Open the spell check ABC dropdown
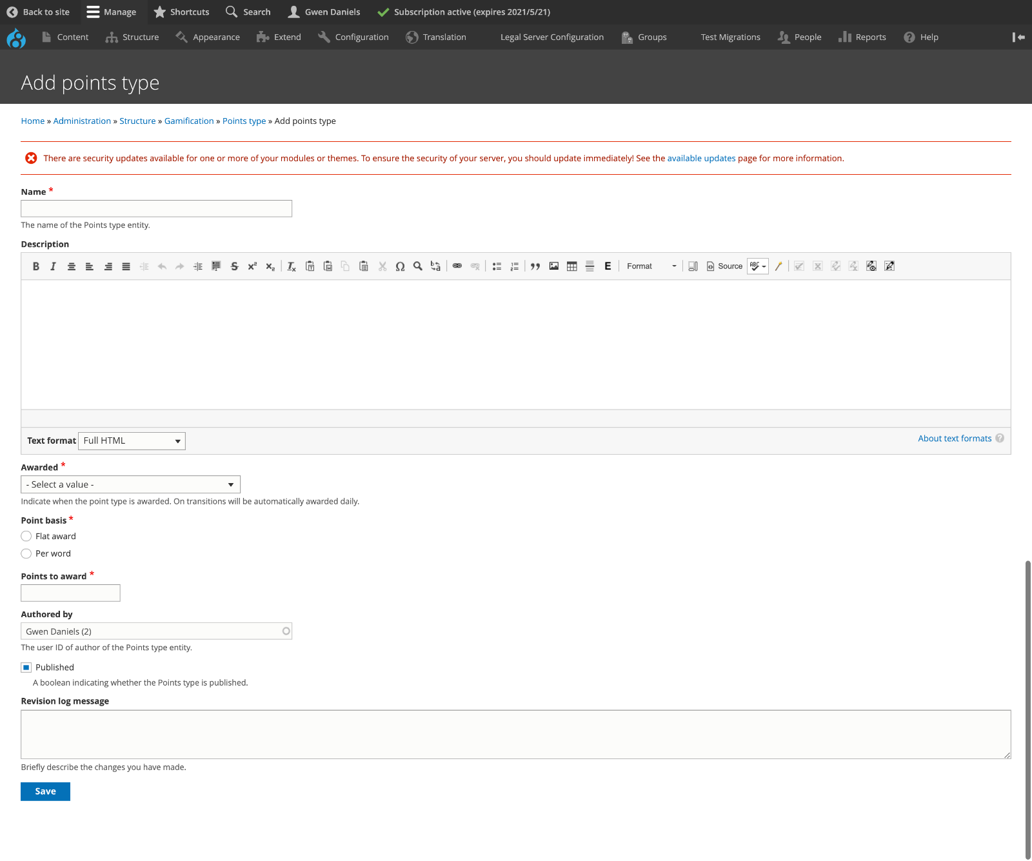Screen dimensions: 1032x861 click(x=758, y=266)
